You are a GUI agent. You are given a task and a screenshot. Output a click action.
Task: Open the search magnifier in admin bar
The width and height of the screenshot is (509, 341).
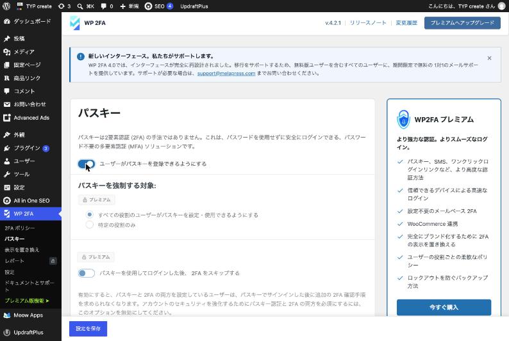[80, 6]
